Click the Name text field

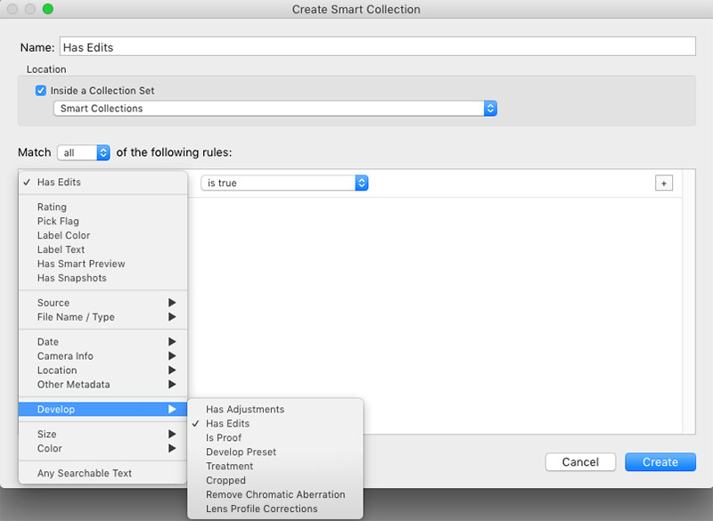coord(377,47)
